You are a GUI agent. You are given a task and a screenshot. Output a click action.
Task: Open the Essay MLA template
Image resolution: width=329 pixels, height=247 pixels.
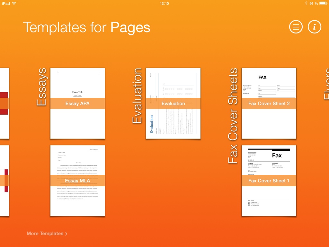pyautogui.click(x=77, y=180)
